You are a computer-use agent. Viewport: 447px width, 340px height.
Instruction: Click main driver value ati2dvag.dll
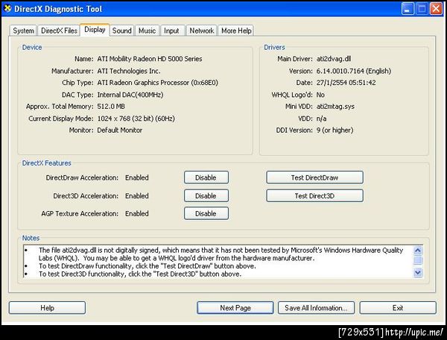tap(334, 59)
